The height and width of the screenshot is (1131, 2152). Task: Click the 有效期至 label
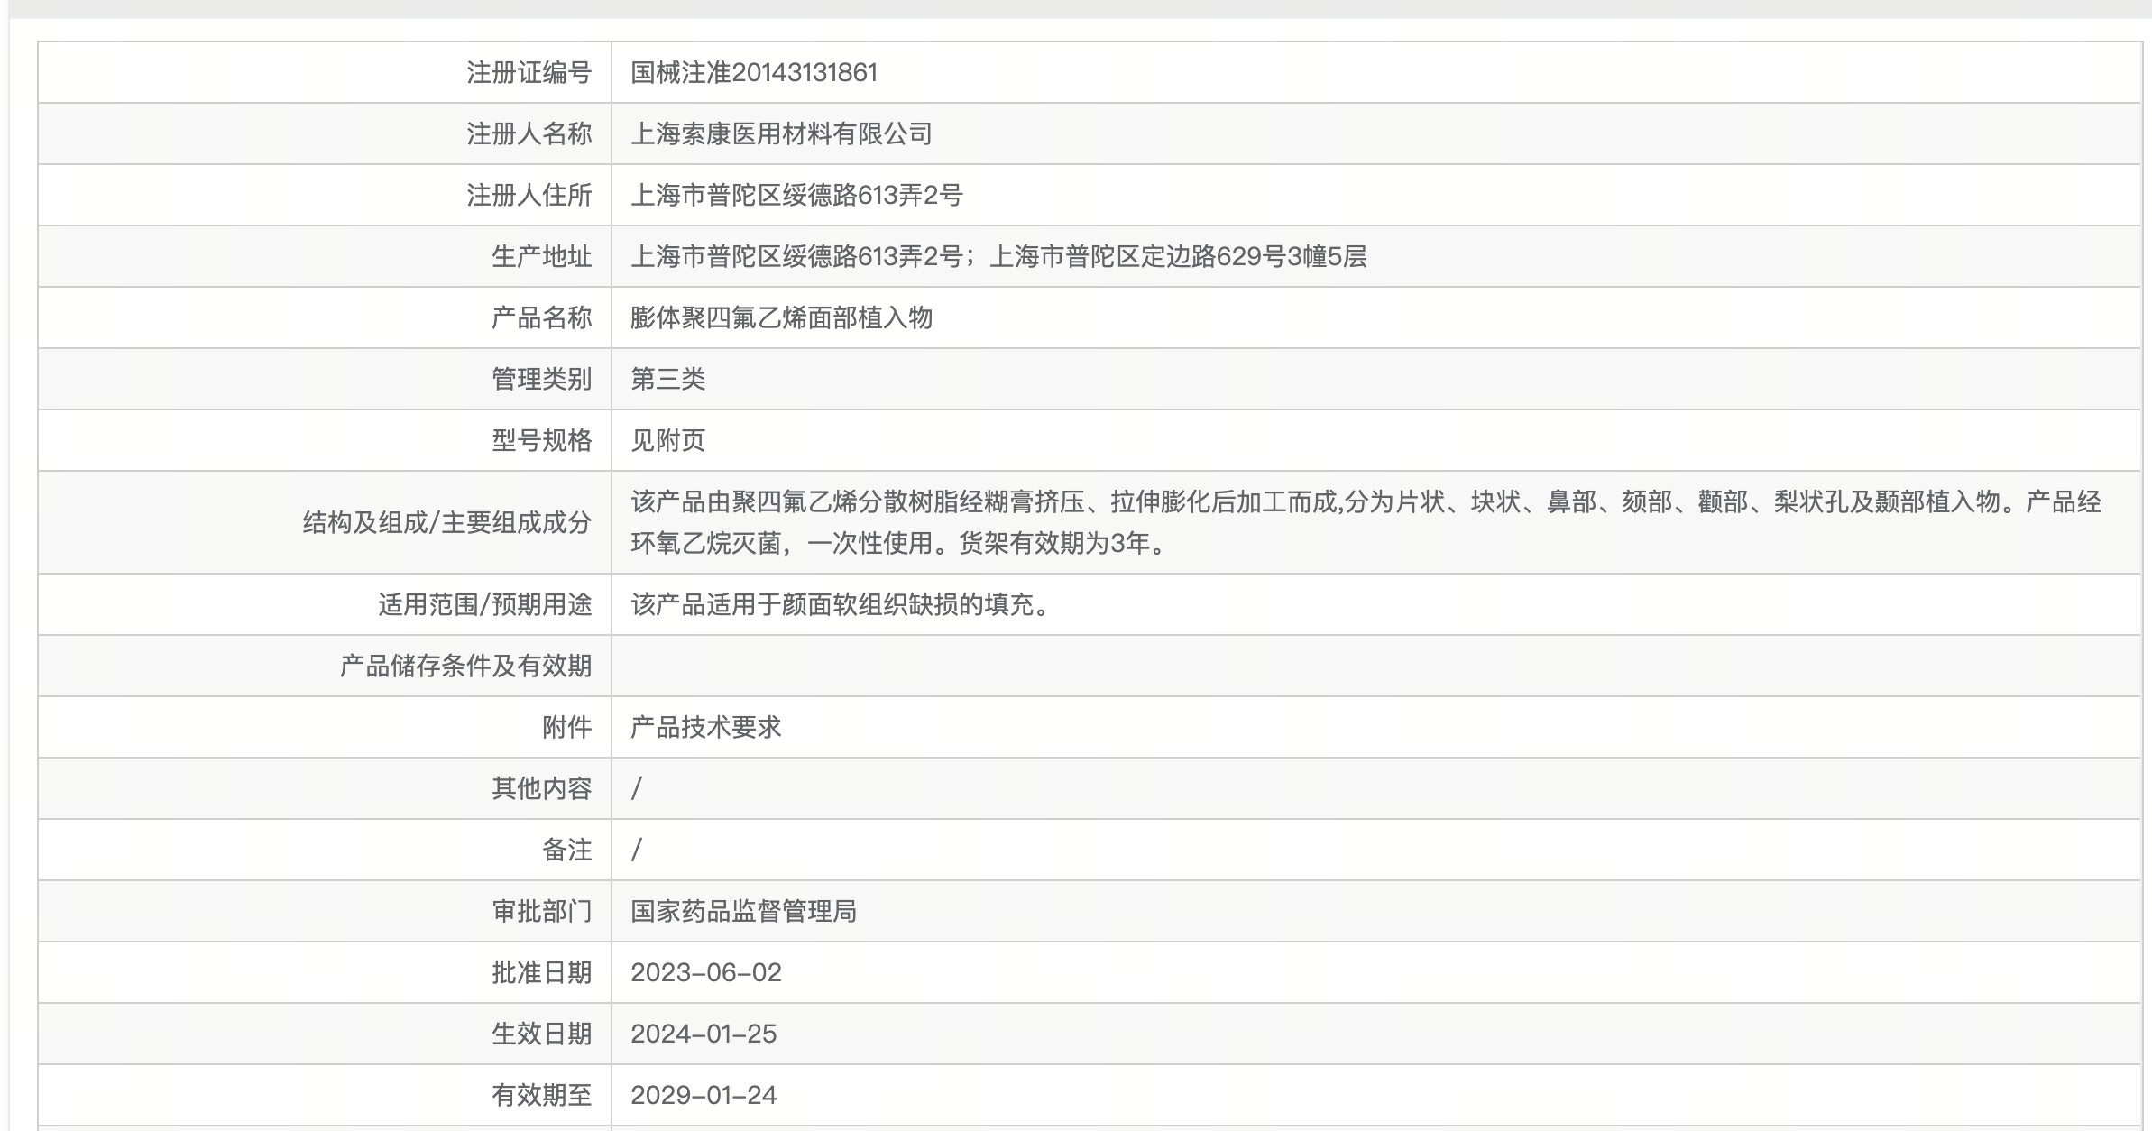pos(541,1095)
